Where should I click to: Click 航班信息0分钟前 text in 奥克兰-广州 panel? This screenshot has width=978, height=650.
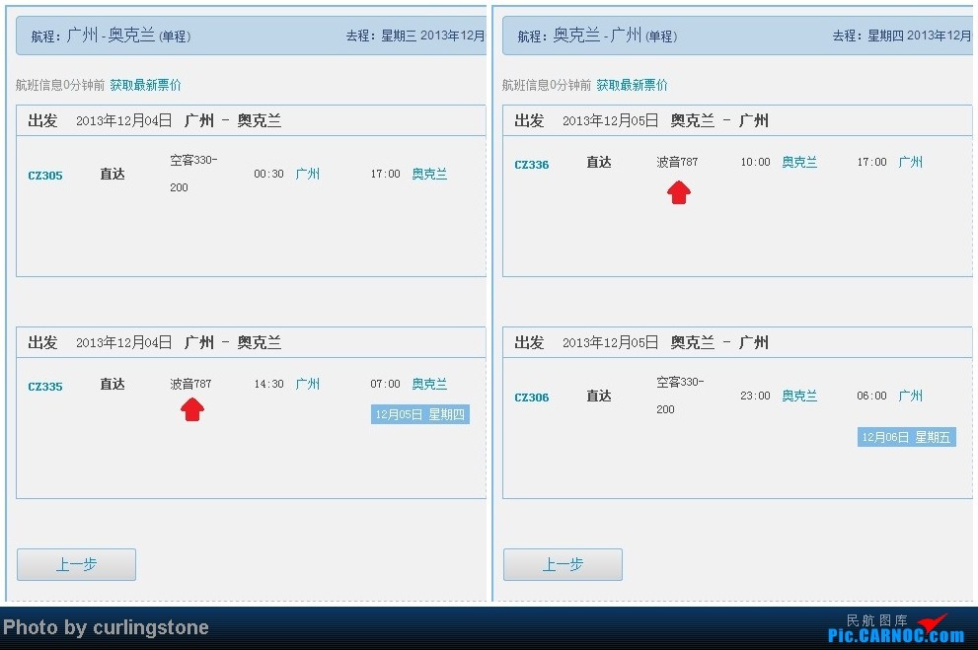click(547, 85)
